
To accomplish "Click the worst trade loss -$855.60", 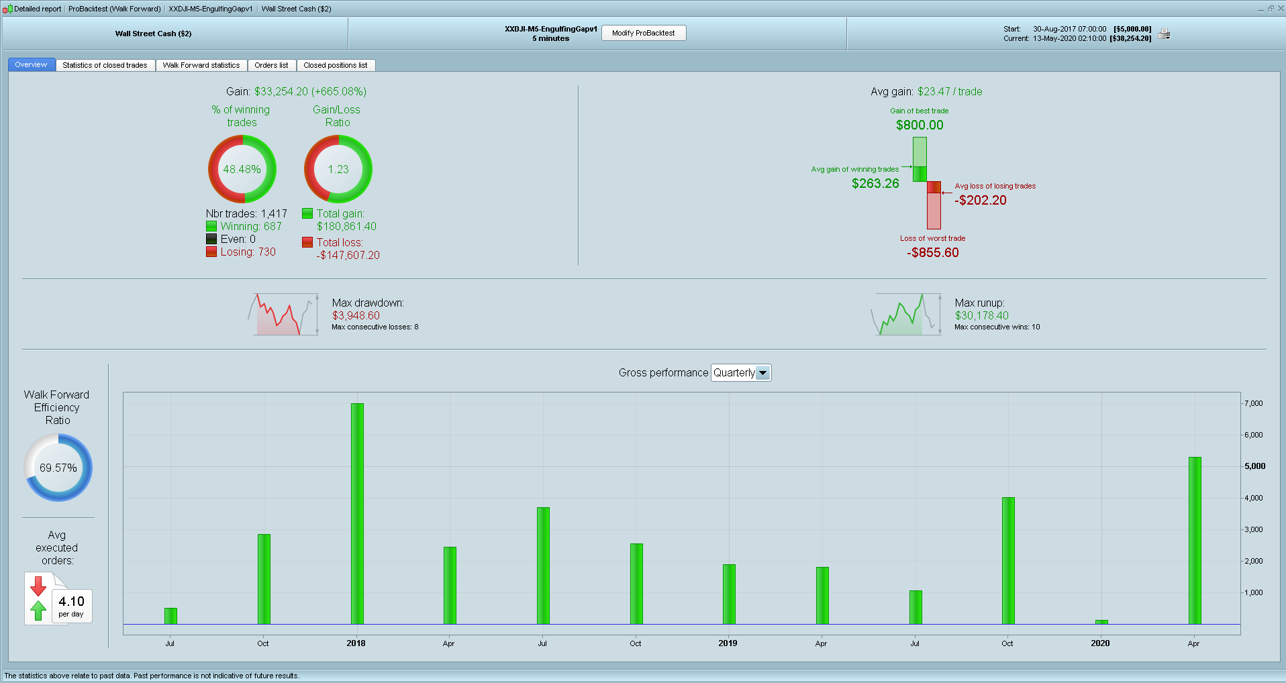I will [x=933, y=253].
